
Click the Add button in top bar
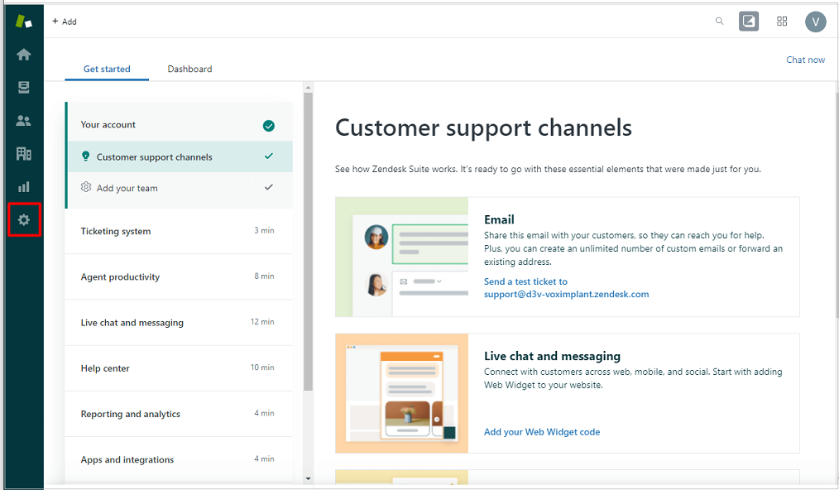click(x=65, y=22)
